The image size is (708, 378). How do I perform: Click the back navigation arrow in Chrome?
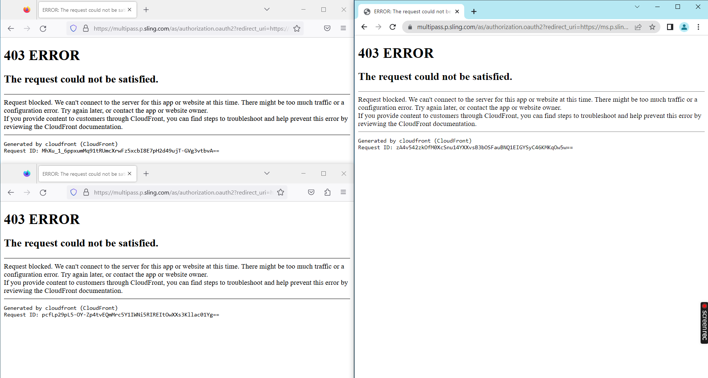click(364, 27)
